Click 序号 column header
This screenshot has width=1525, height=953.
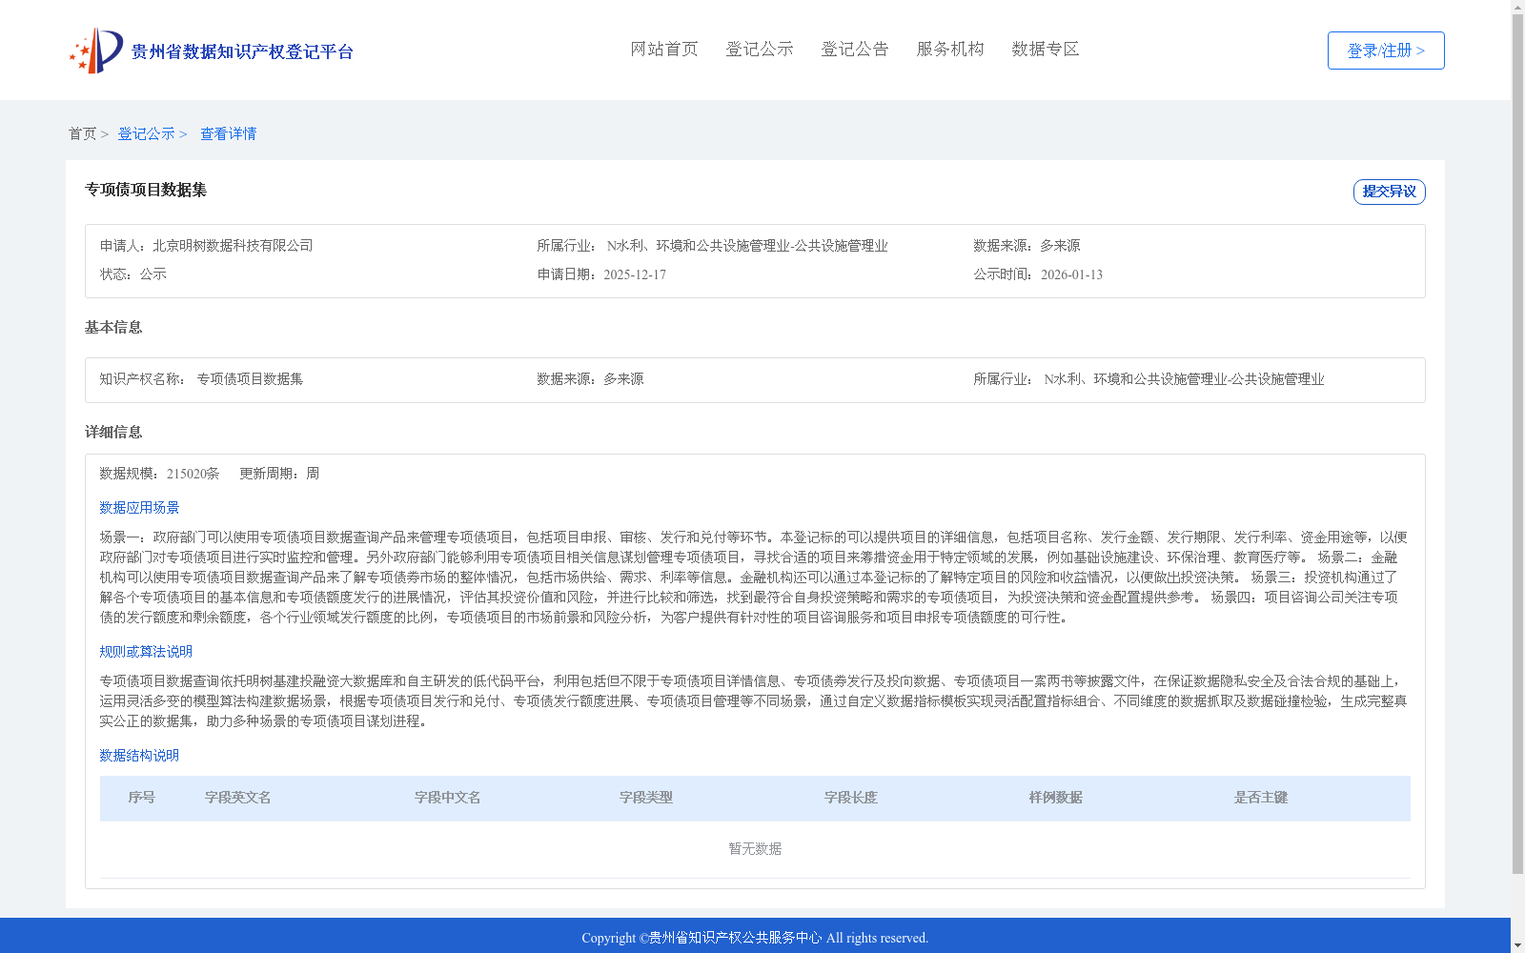click(x=142, y=798)
